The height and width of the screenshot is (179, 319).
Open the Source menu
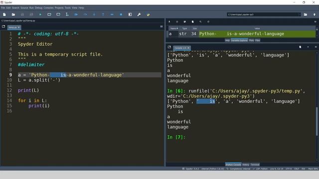[24, 8]
